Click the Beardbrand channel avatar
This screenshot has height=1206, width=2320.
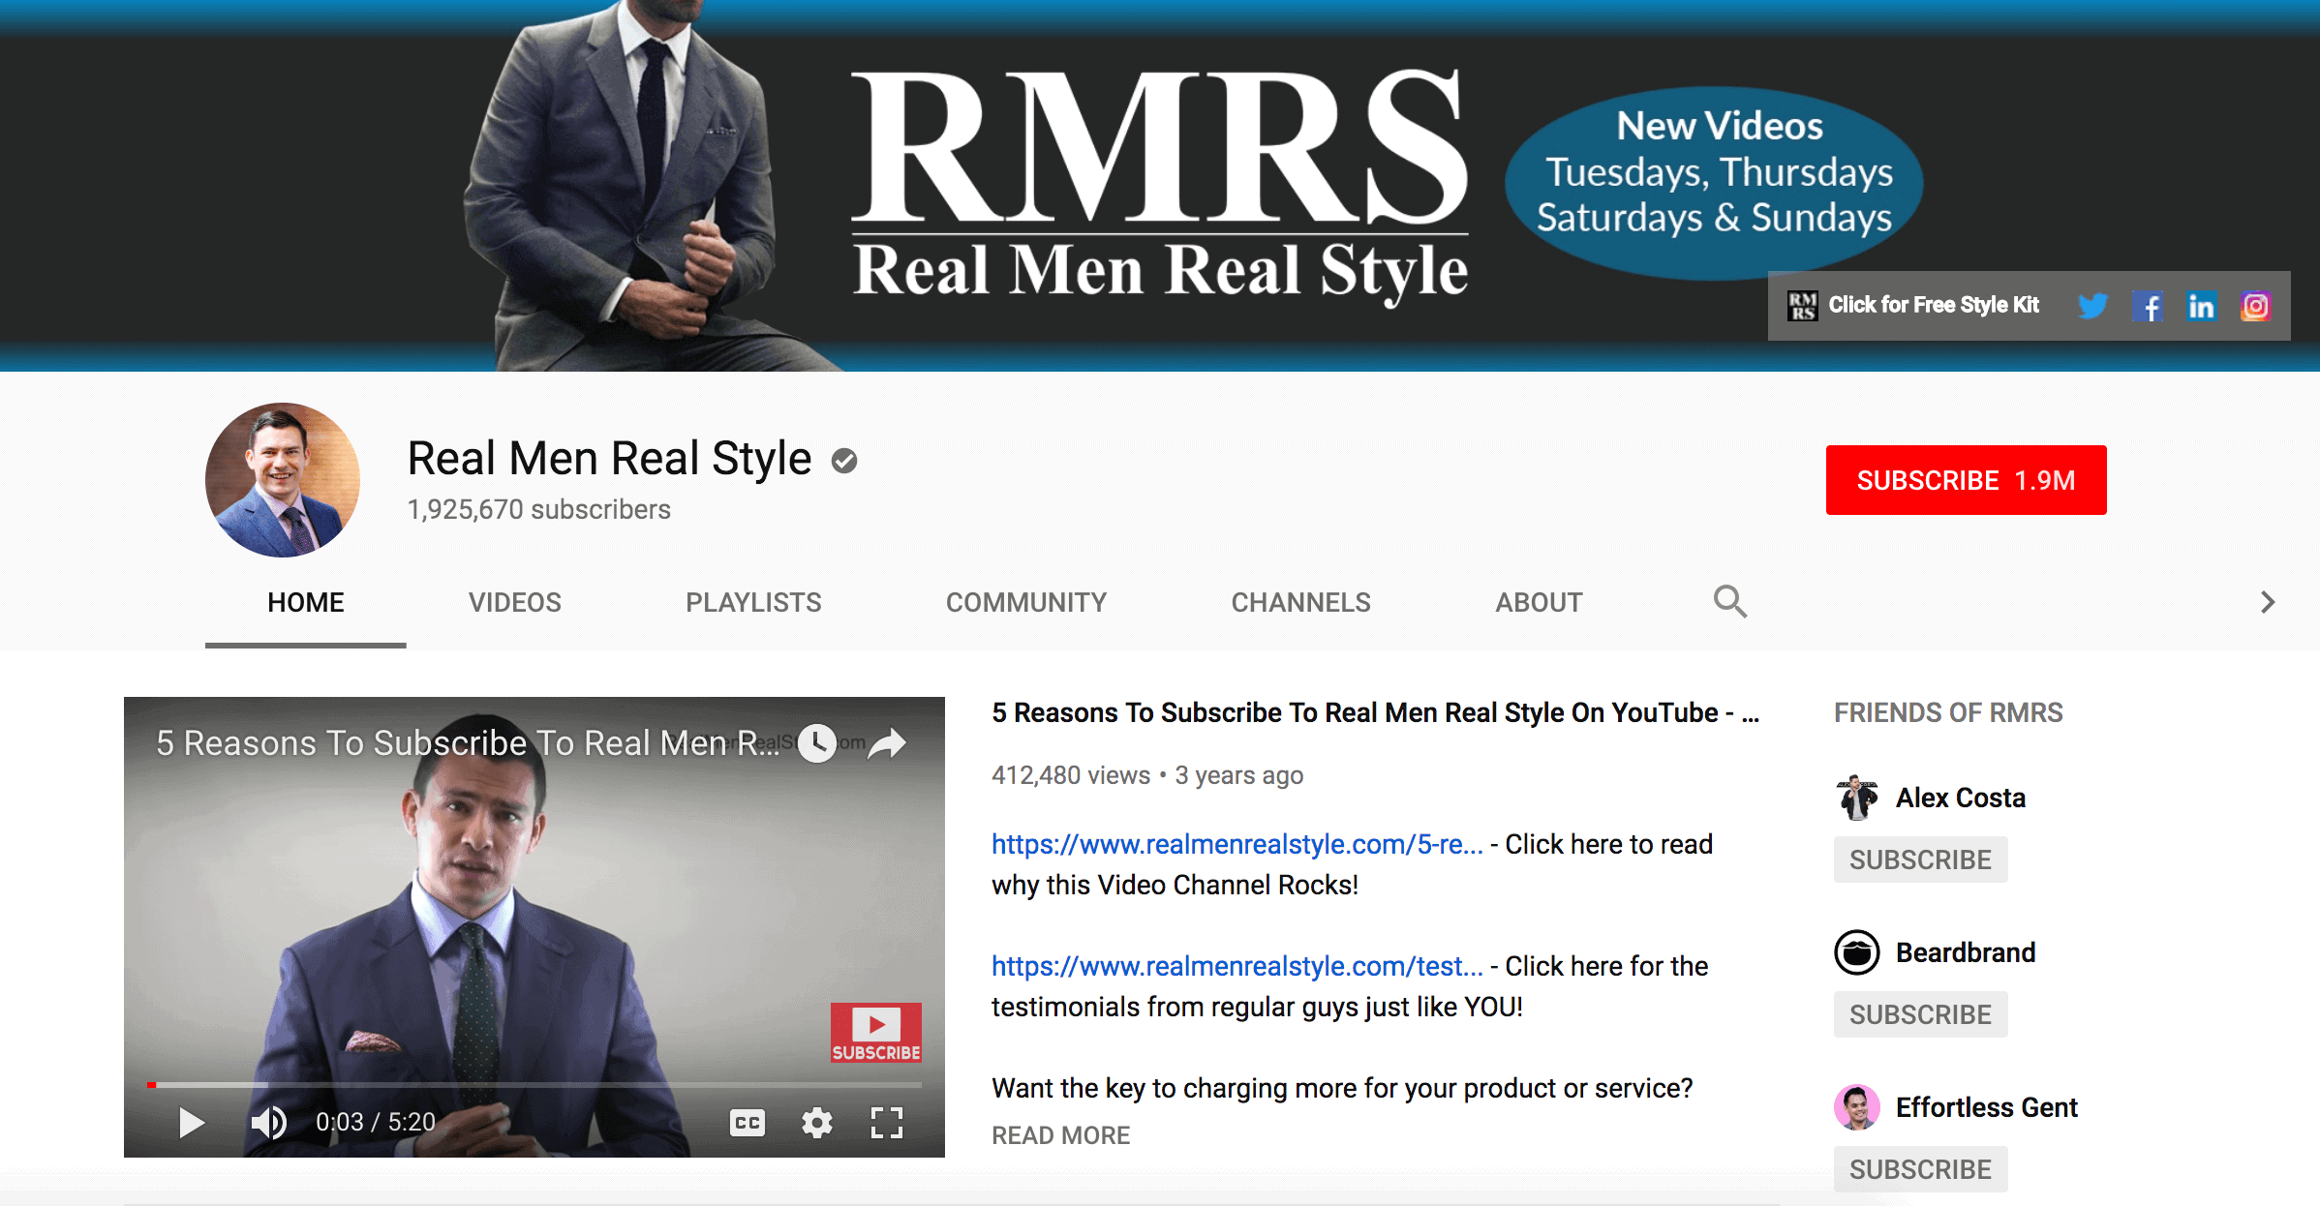1857,952
